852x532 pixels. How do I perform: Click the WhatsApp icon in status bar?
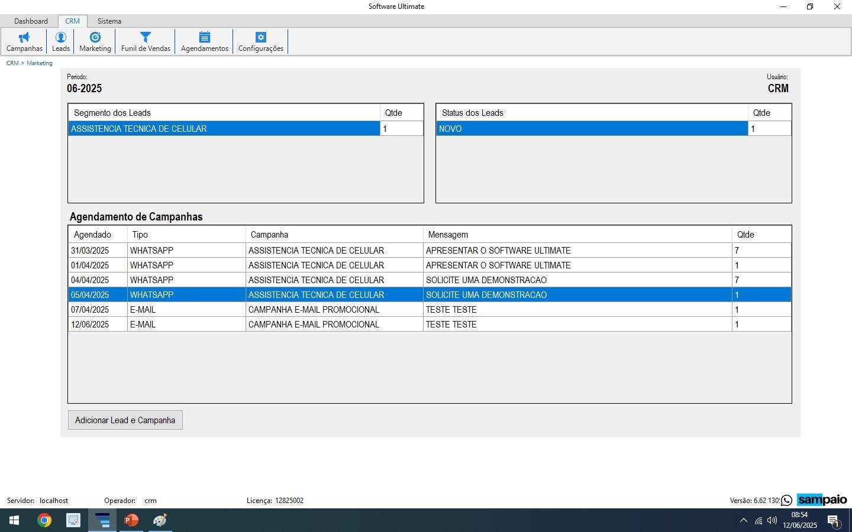tap(786, 501)
